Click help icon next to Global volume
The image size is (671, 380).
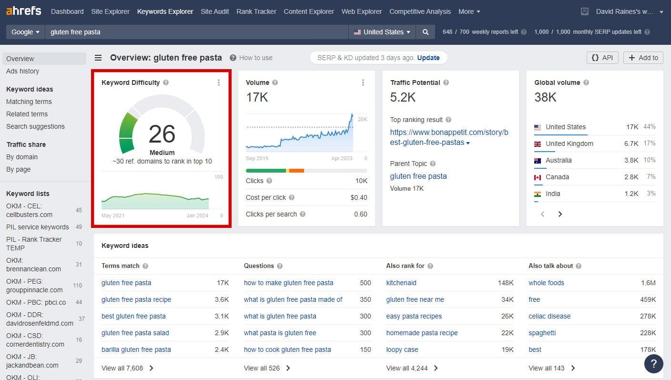pos(586,82)
